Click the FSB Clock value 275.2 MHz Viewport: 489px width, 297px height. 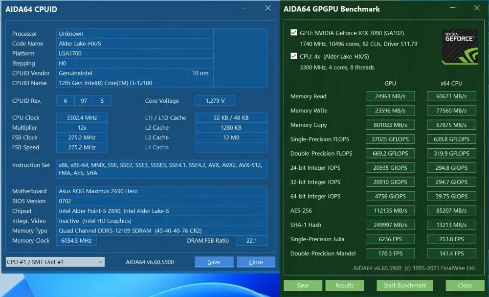coord(82,137)
